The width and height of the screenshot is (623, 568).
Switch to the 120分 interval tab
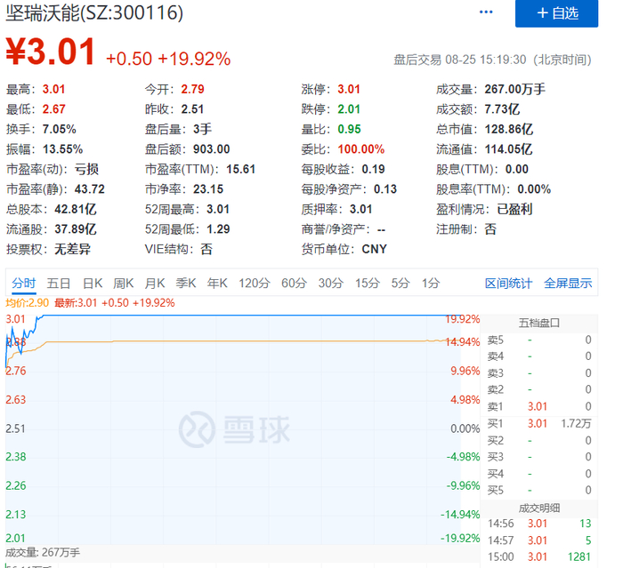(254, 283)
